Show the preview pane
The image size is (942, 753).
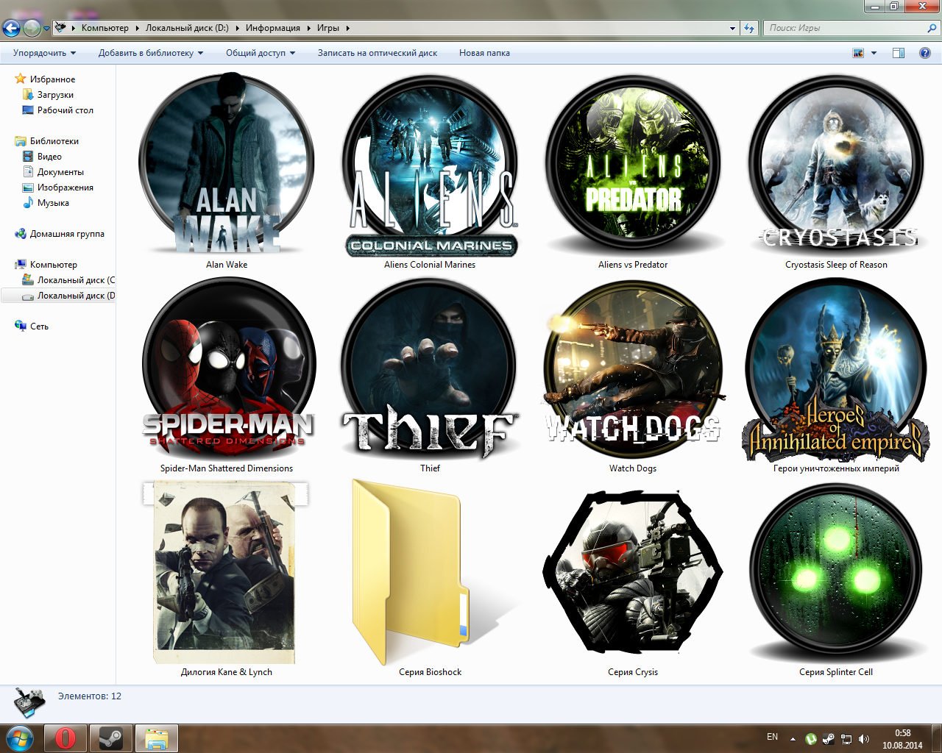[899, 53]
